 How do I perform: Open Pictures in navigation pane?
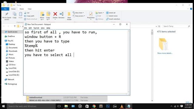(10, 58)
